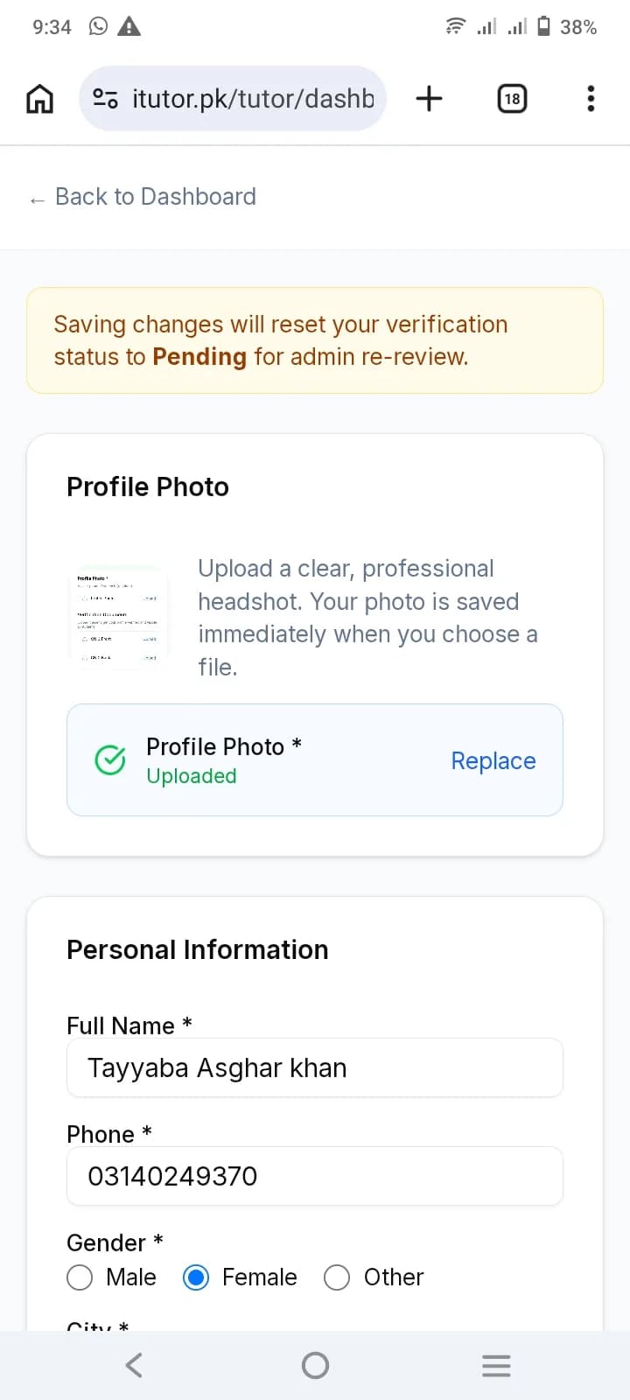
Task: Edit the Phone number field
Action: pyautogui.click(x=315, y=1176)
